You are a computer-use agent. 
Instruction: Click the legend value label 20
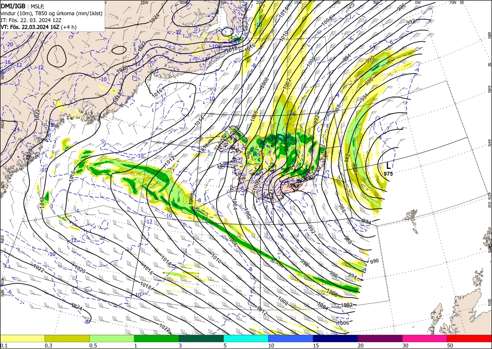pos(361,346)
